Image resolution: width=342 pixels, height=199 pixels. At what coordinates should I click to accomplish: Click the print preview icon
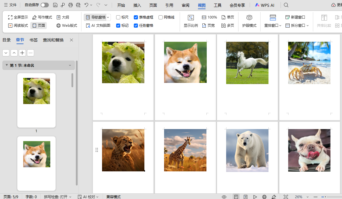78,5
